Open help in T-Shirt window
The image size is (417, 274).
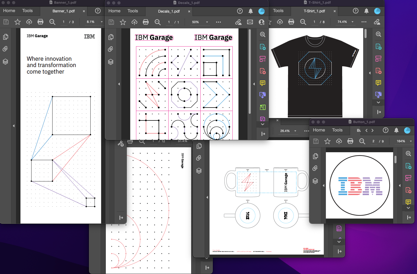356,11
